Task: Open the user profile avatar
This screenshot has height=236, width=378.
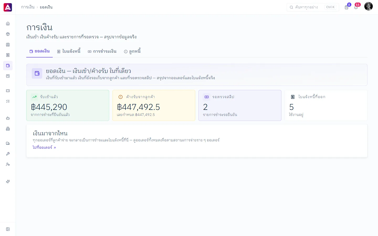Action: click(x=369, y=6)
